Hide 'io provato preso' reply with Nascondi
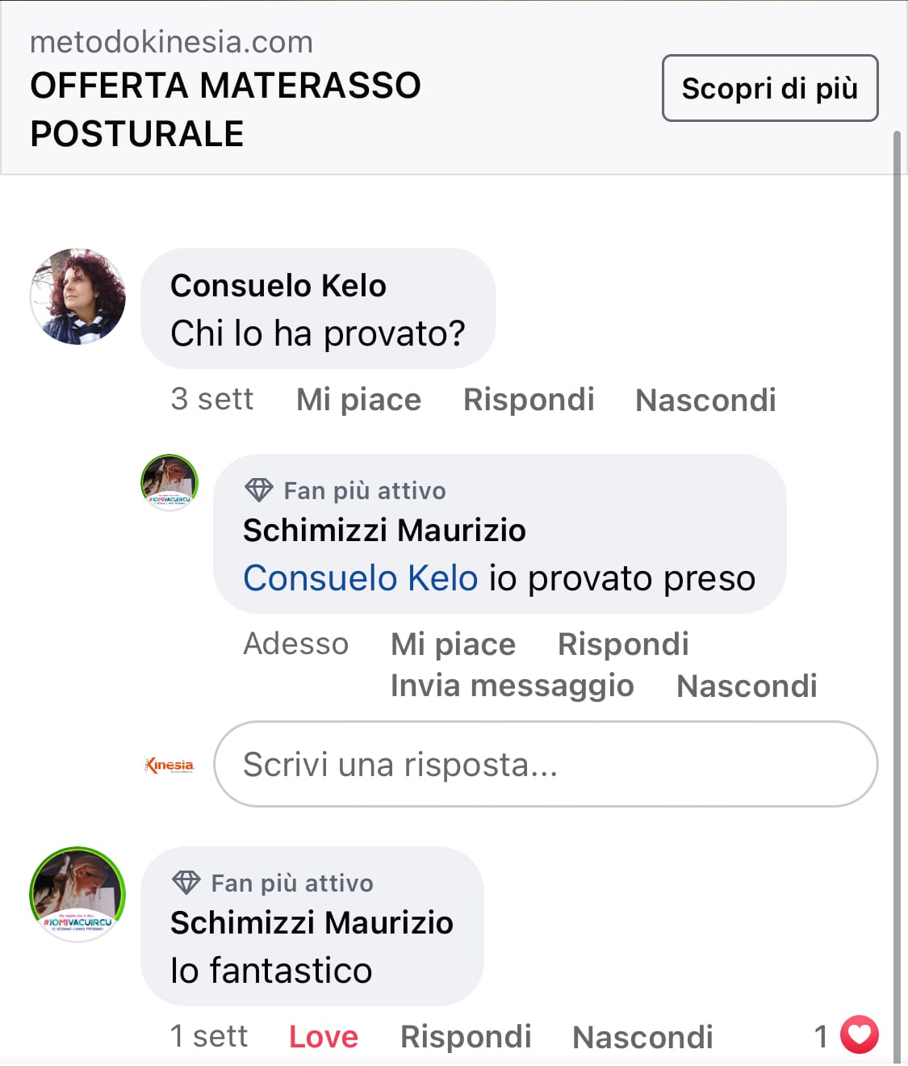The height and width of the screenshot is (1066, 908). coord(747,686)
